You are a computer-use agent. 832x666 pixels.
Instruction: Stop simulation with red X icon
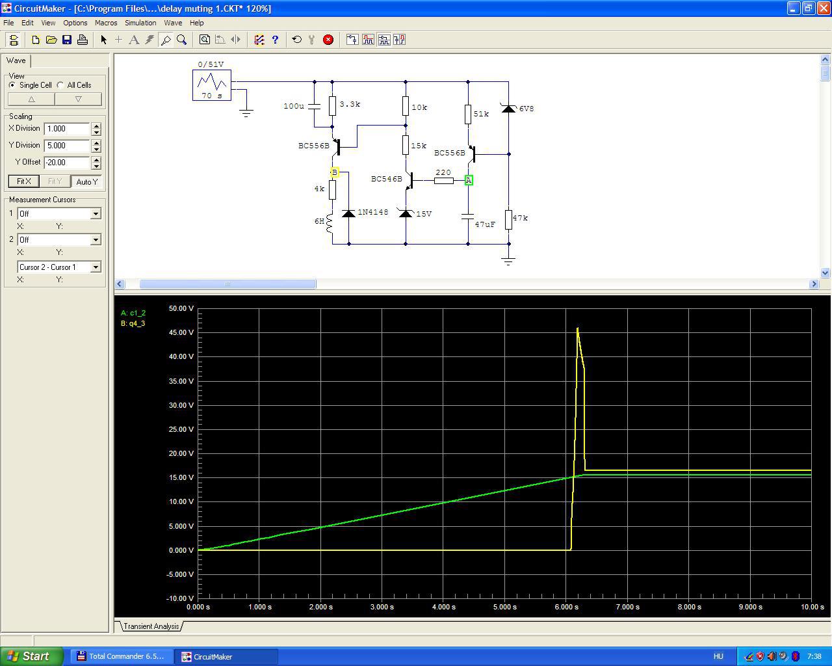coord(328,40)
